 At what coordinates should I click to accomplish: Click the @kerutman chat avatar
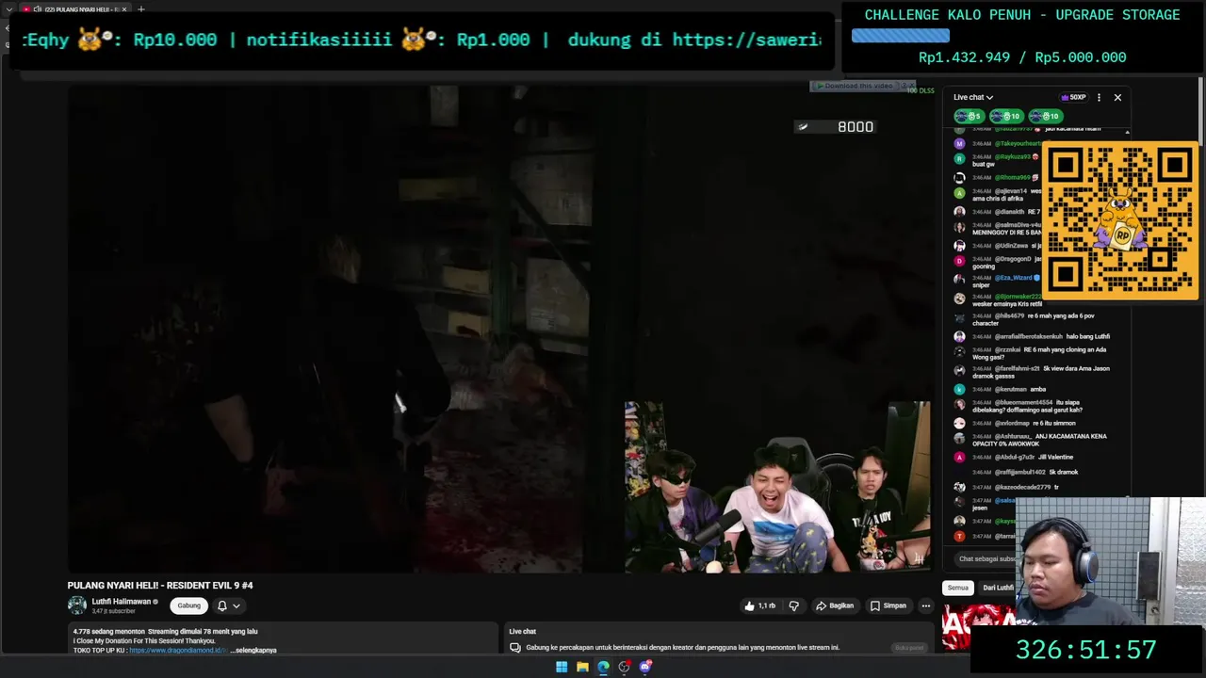click(x=959, y=389)
